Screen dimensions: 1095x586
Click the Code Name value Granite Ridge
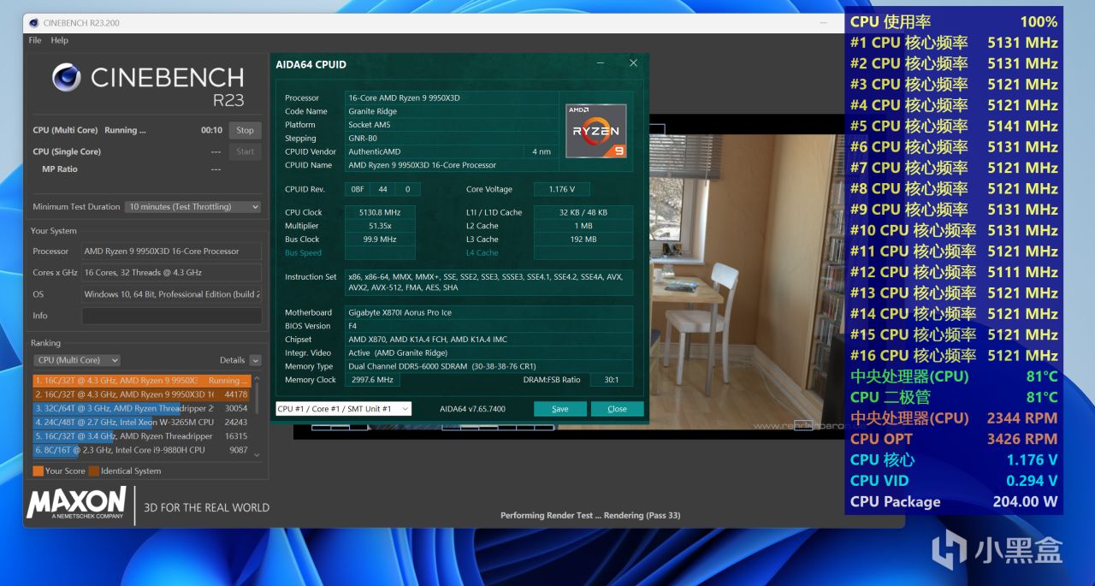pos(452,111)
